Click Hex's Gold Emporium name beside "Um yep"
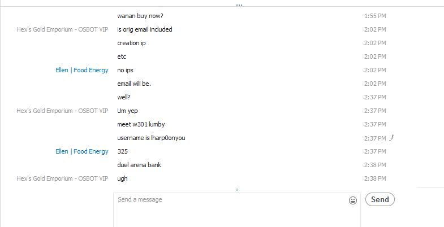Screen dimensions: 444x227 click(62, 111)
